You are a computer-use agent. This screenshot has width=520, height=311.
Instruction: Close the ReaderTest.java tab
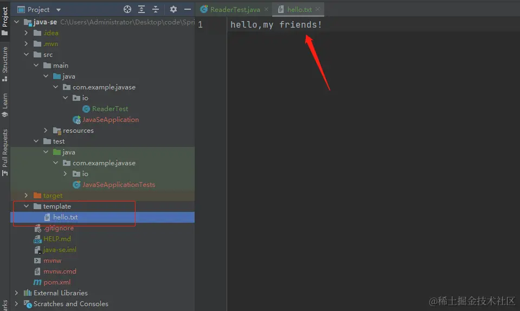pos(266,9)
